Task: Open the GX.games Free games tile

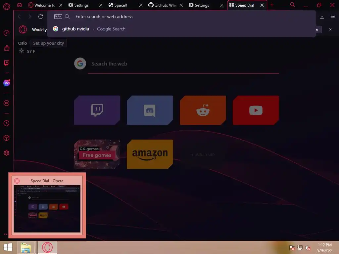Action: tap(97, 154)
